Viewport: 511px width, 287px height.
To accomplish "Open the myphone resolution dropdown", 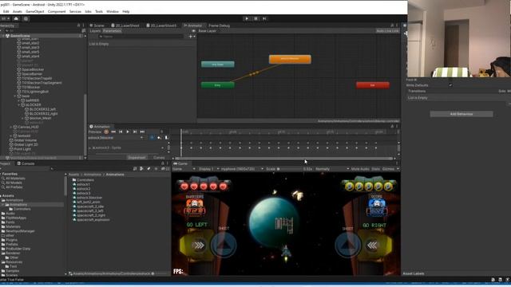I will (242, 169).
